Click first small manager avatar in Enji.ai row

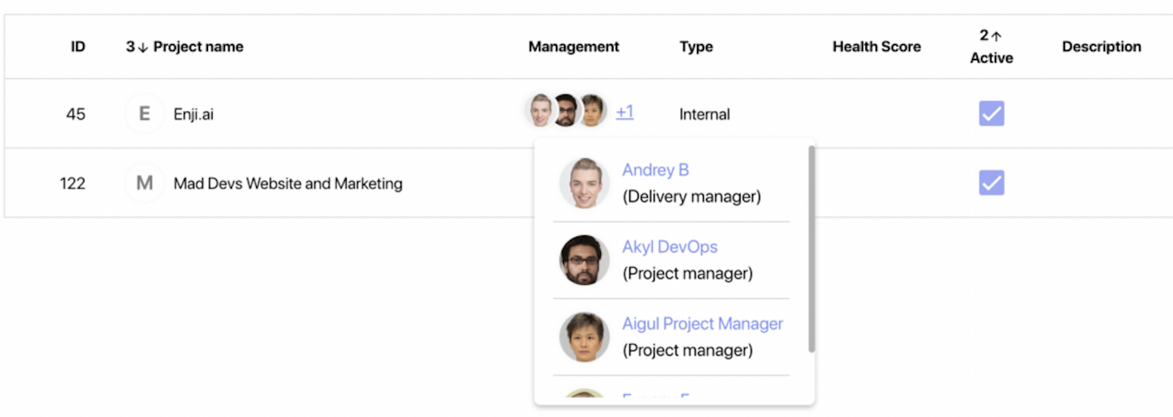pos(540,110)
